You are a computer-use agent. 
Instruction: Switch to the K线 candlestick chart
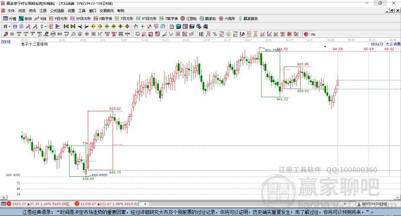40,19
